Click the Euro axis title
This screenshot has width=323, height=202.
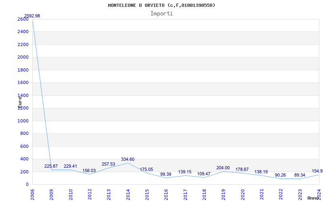[x=20, y=102]
